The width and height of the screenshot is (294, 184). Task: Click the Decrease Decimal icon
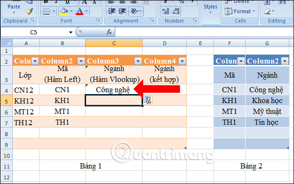tap(176, 11)
